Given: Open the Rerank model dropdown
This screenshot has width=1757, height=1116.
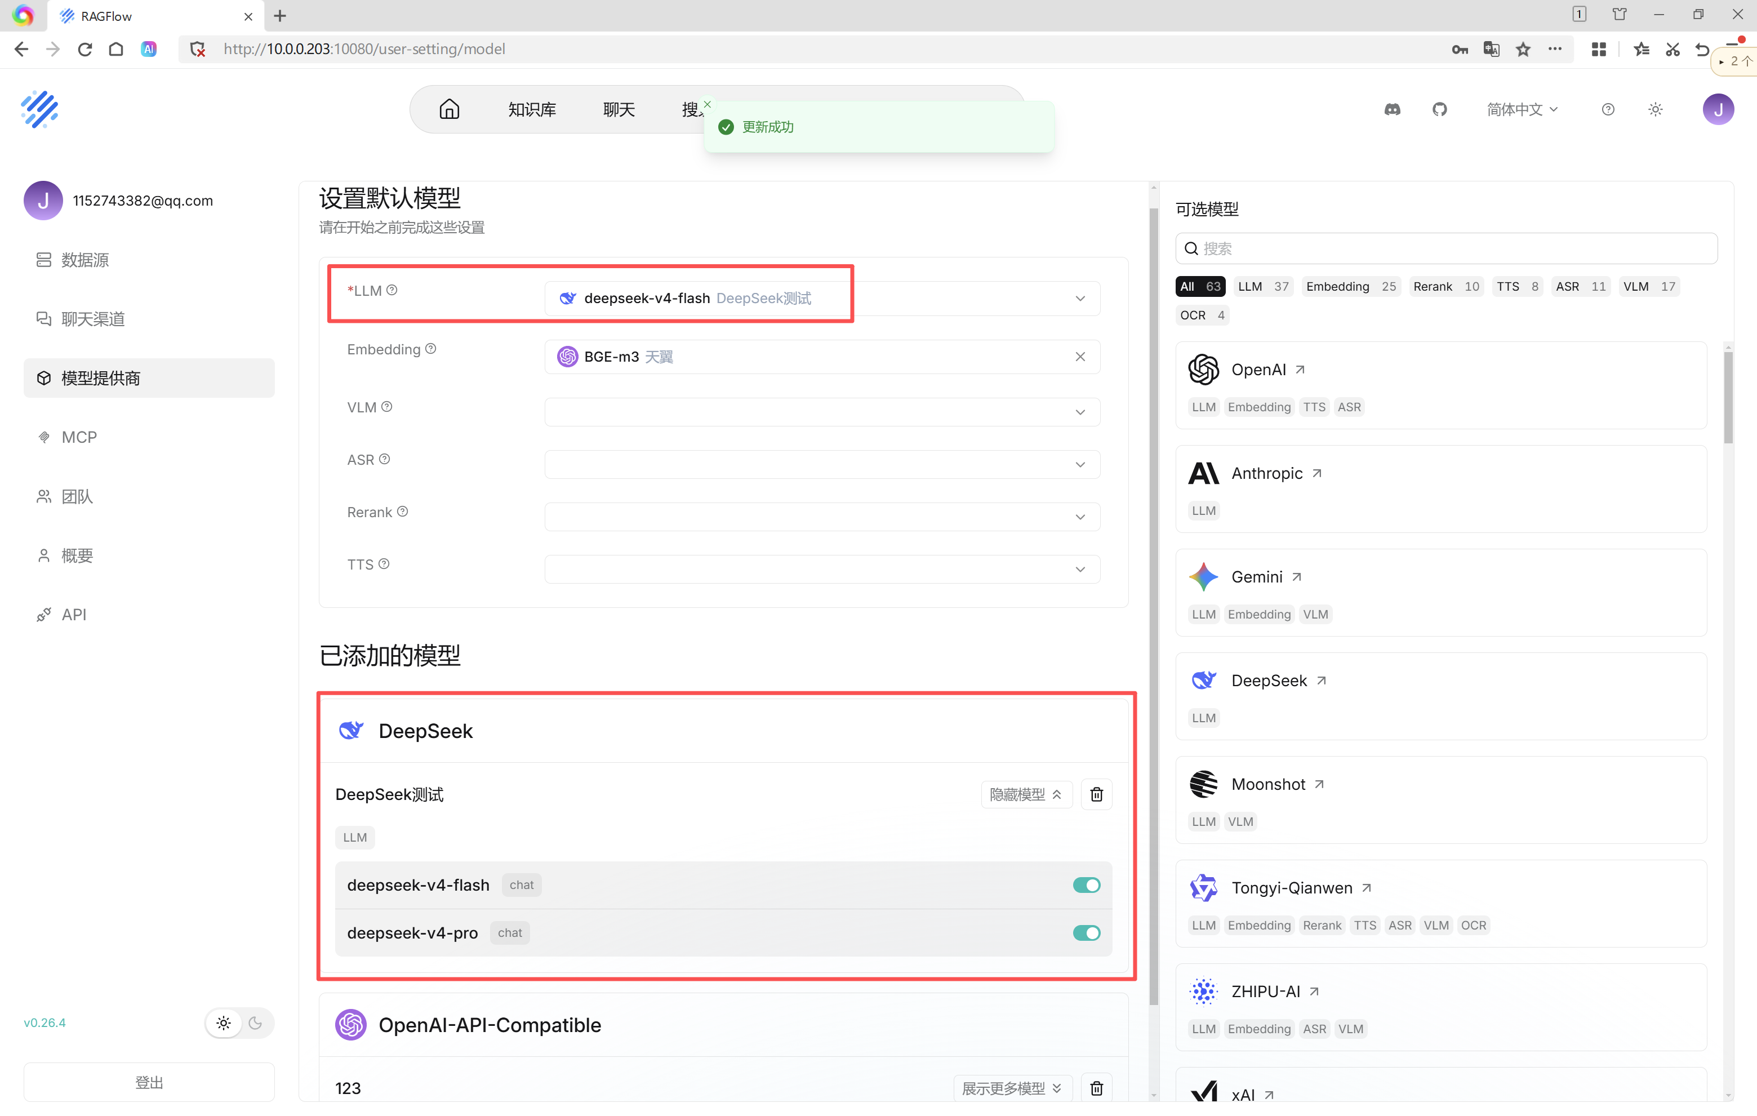Looking at the screenshot, I should [822, 518].
